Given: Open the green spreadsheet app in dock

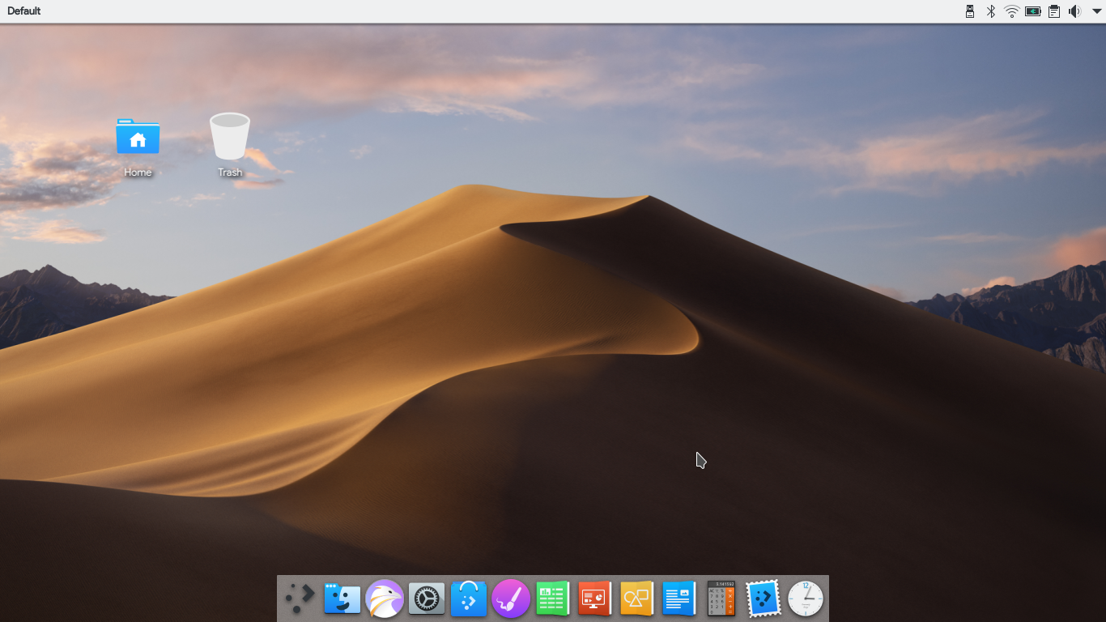Looking at the screenshot, I should click(x=553, y=599).
